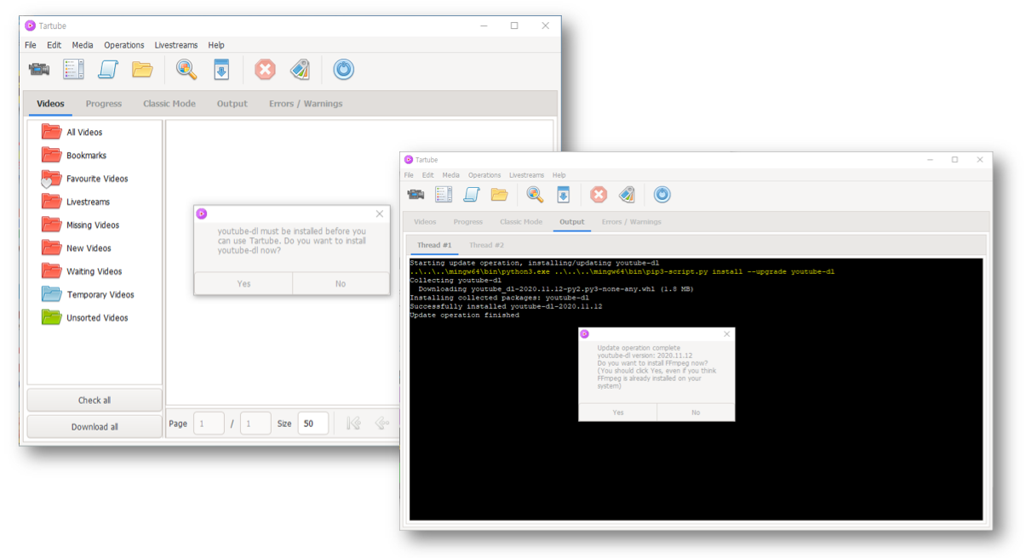Click Yes to install FFmpeg
Image resolution: width=1026 pixels, height=558 pixels.
[618, 413]
